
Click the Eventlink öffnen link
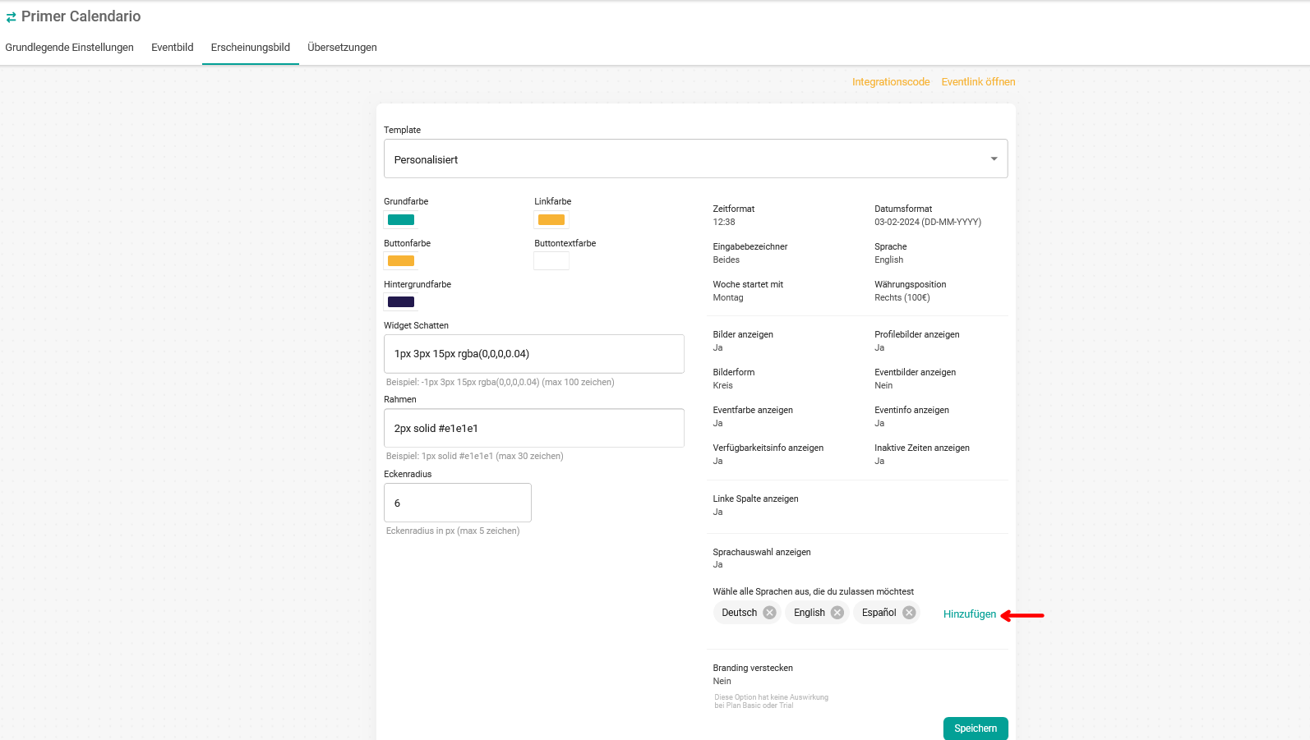[x=978, y=82]
